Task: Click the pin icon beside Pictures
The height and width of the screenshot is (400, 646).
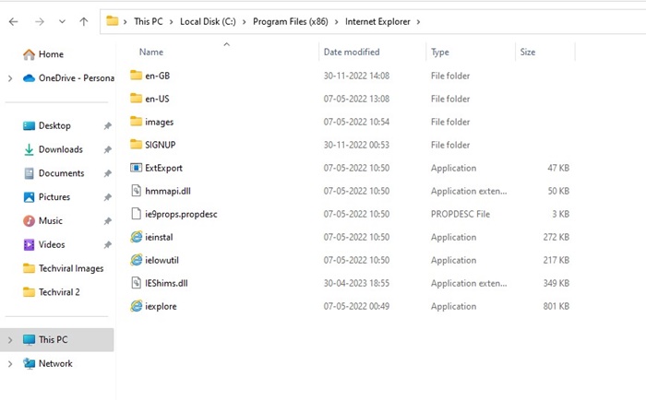Action: 108,197
